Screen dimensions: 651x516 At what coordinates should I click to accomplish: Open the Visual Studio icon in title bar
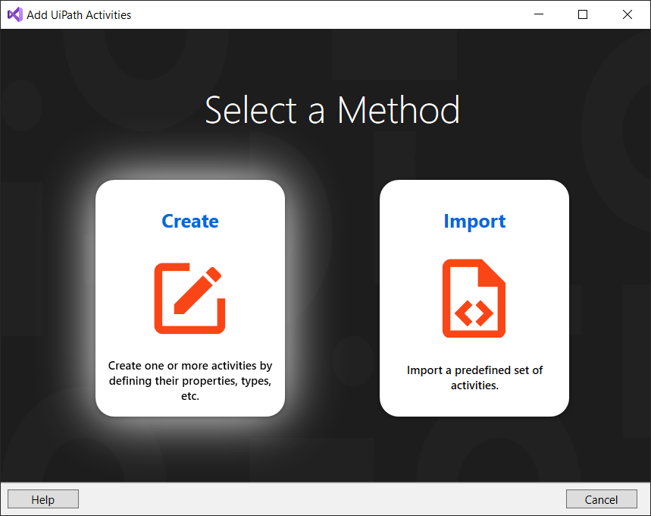(14, 14)
